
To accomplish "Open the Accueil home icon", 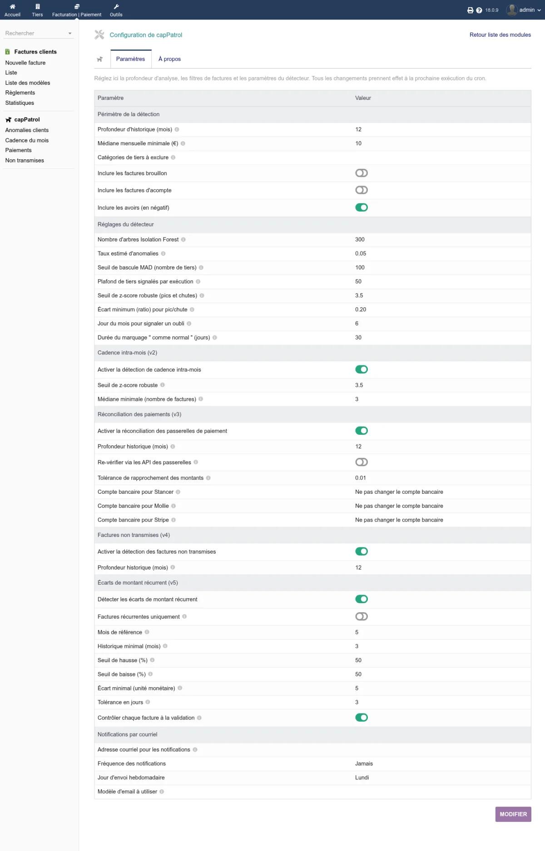I will pos(12,7).
